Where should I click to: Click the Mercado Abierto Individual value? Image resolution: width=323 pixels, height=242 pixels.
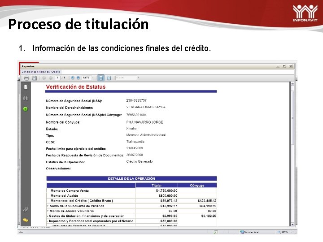(146, 135)
